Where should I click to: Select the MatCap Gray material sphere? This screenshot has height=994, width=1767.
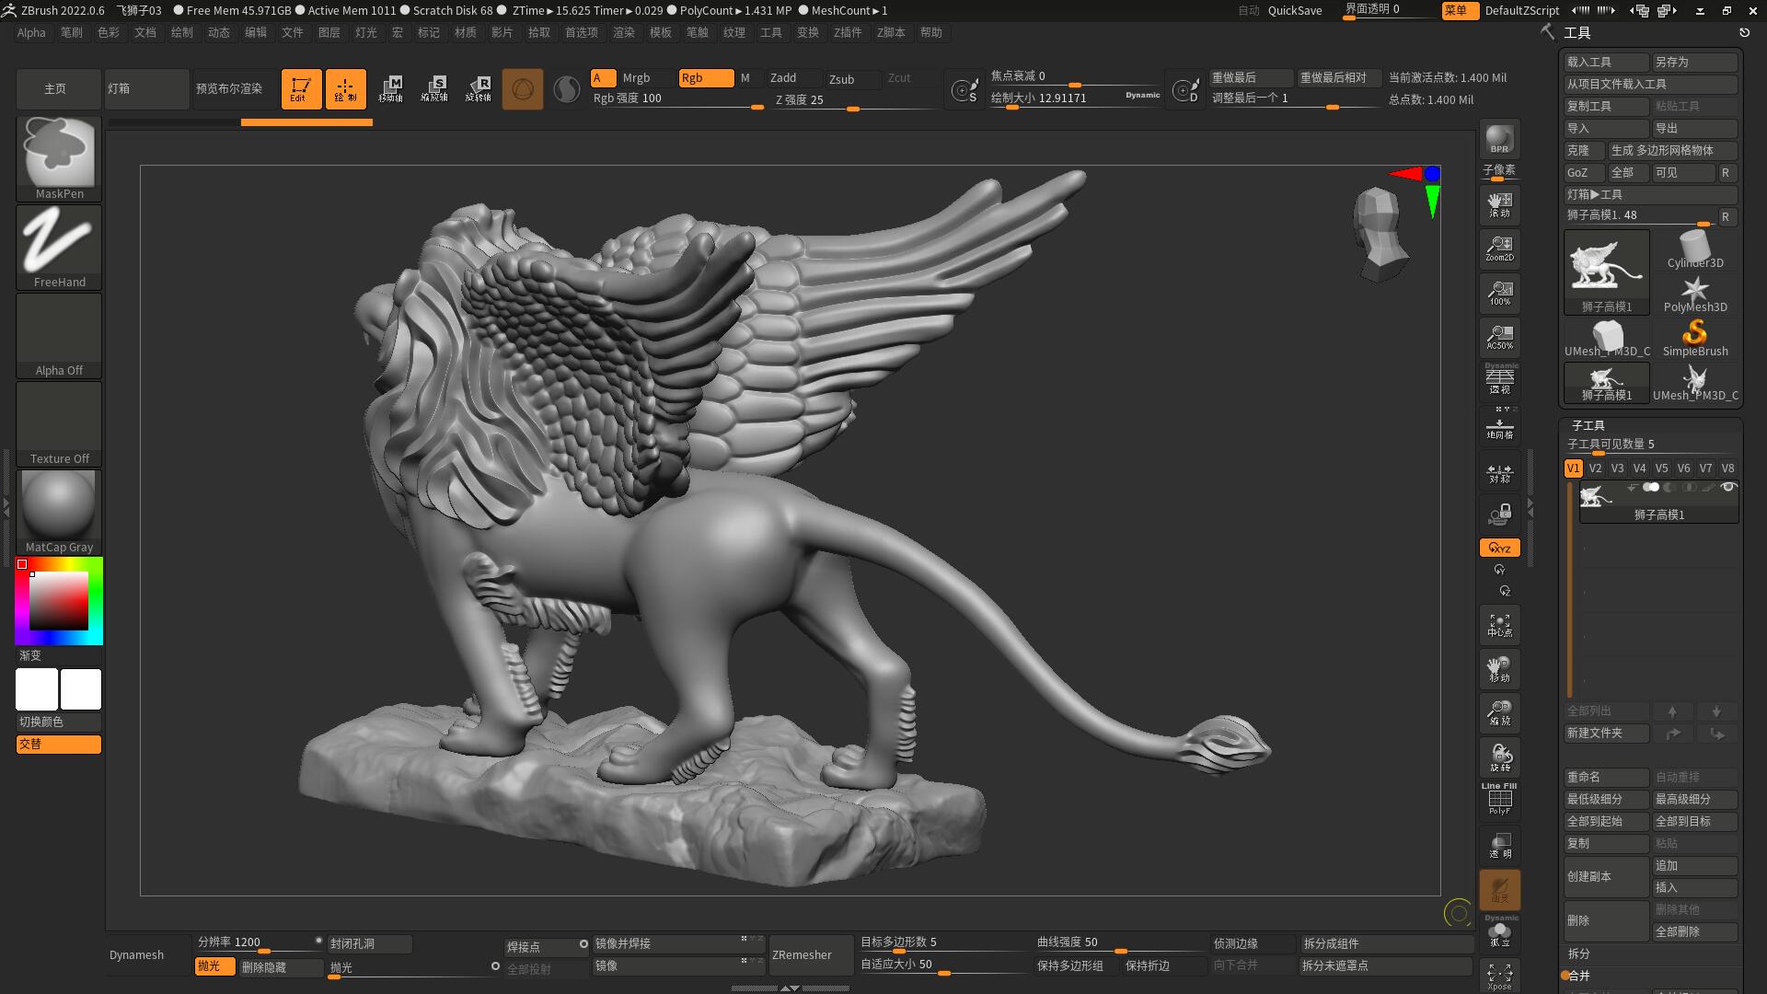point(58,504)
